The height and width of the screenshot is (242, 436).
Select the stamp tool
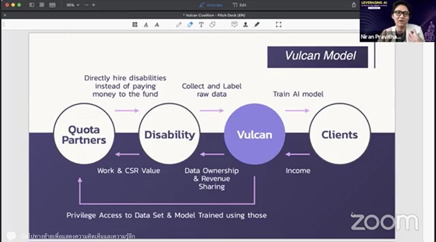(x=245, y=25)
